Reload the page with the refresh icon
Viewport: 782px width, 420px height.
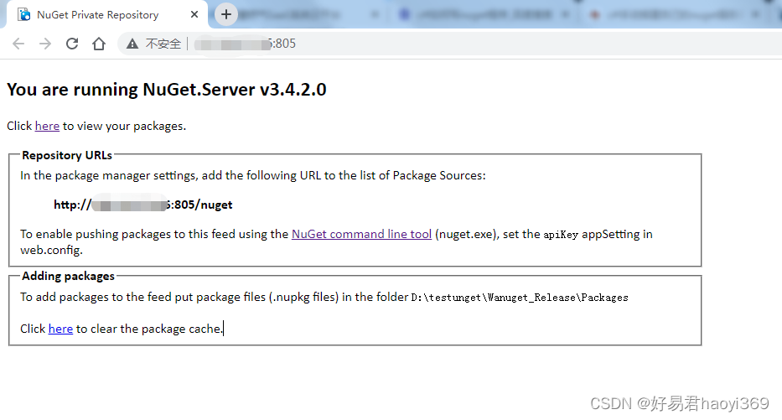(72, 44)
